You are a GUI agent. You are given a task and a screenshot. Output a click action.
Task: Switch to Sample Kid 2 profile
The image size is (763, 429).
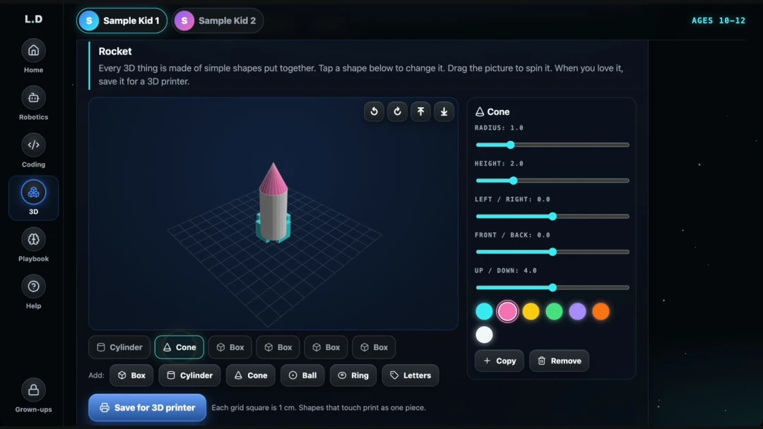[x=218, y=20]
